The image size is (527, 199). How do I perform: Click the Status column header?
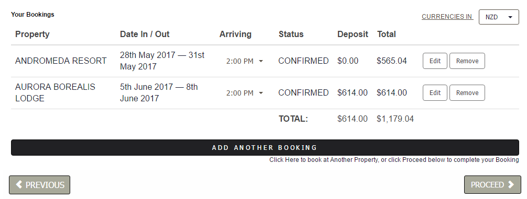(291, 34)
